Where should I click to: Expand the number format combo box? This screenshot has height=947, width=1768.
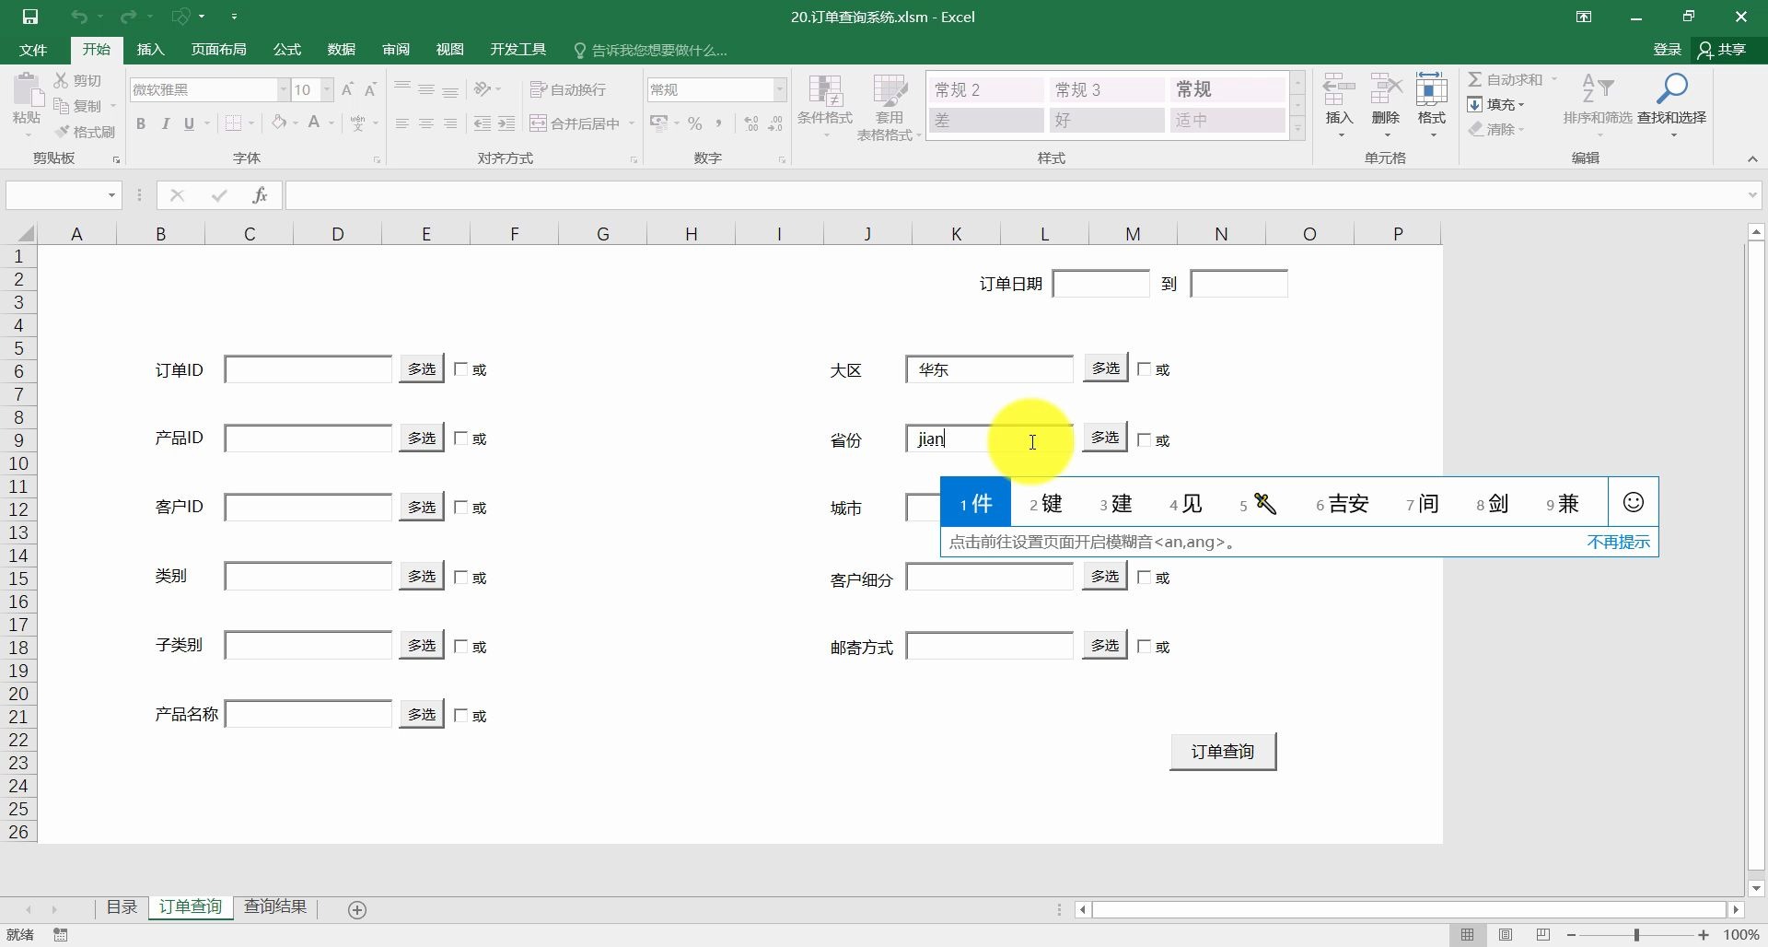tap(780, 89)
